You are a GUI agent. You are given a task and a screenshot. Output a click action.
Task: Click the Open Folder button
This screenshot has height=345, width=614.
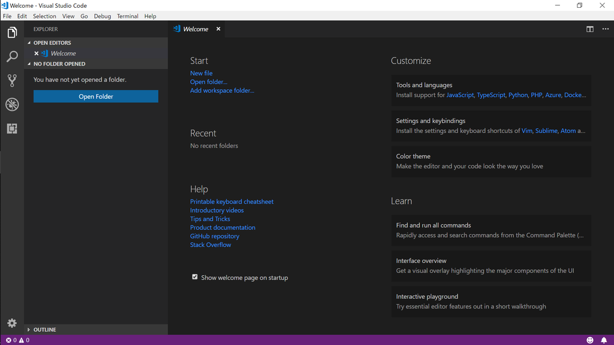pyautogui.click(x=96, y=96)
